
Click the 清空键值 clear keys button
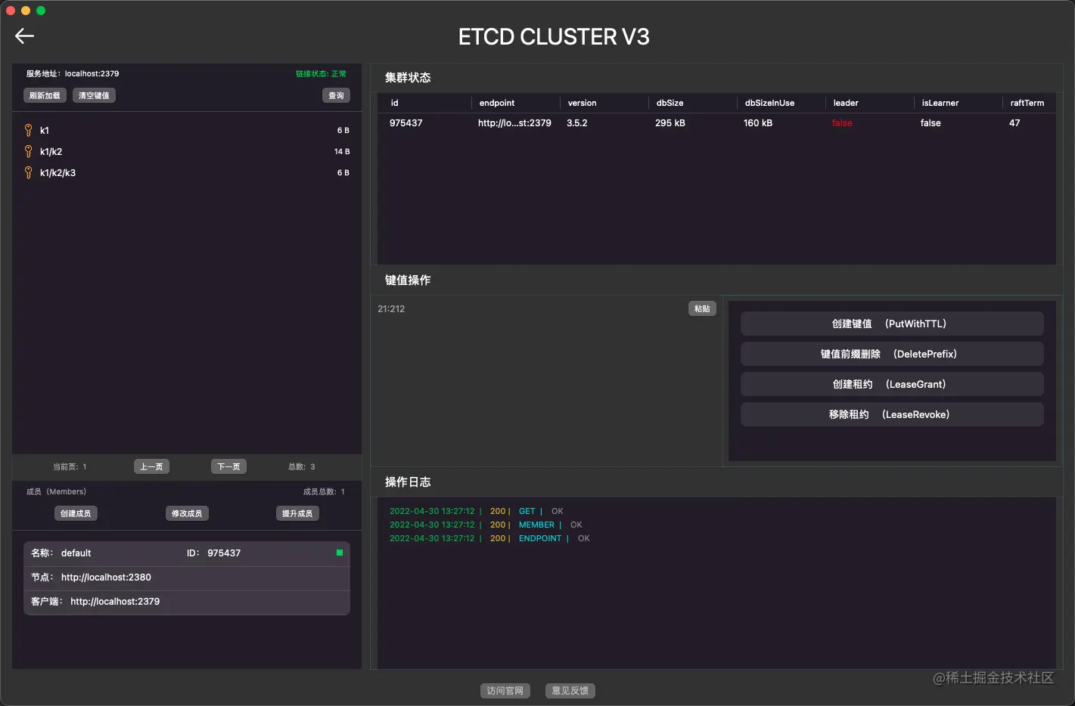coord(93,94)
